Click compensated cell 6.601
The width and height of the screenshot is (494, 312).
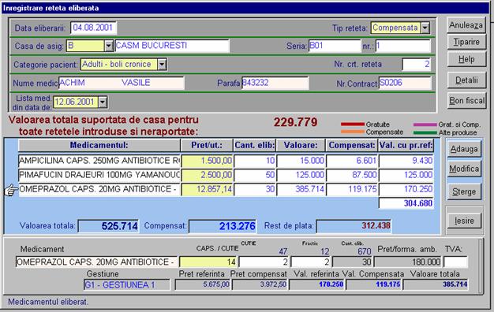352,161
